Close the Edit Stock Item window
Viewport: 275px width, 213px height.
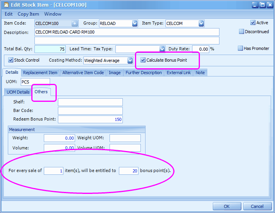coord(270,5)
